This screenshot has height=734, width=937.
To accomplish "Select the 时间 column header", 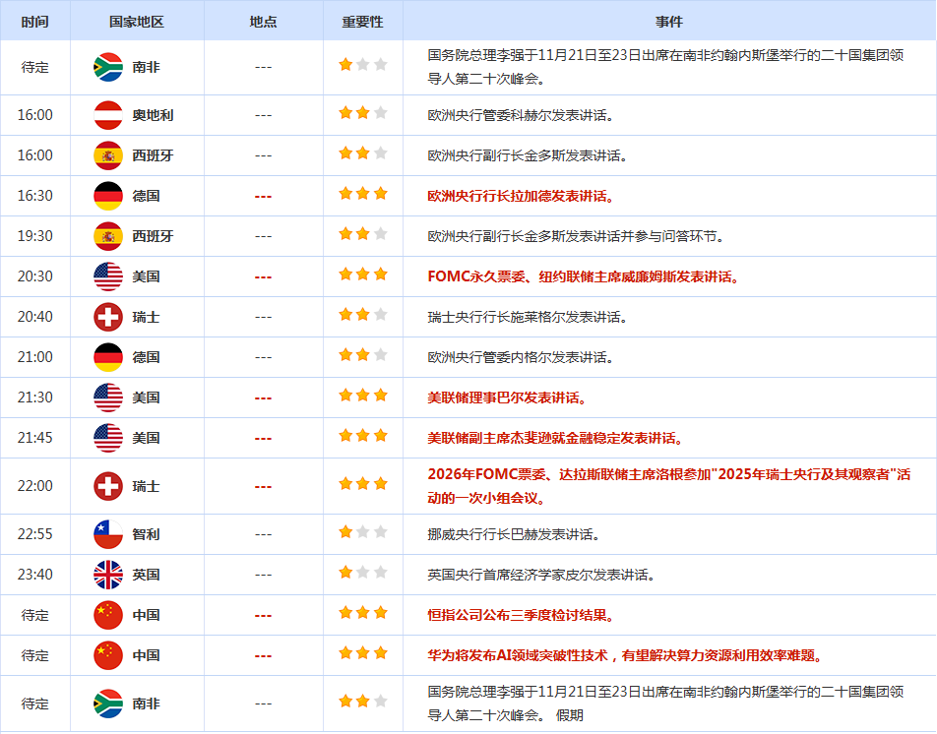I will click(x=34, y=22).
